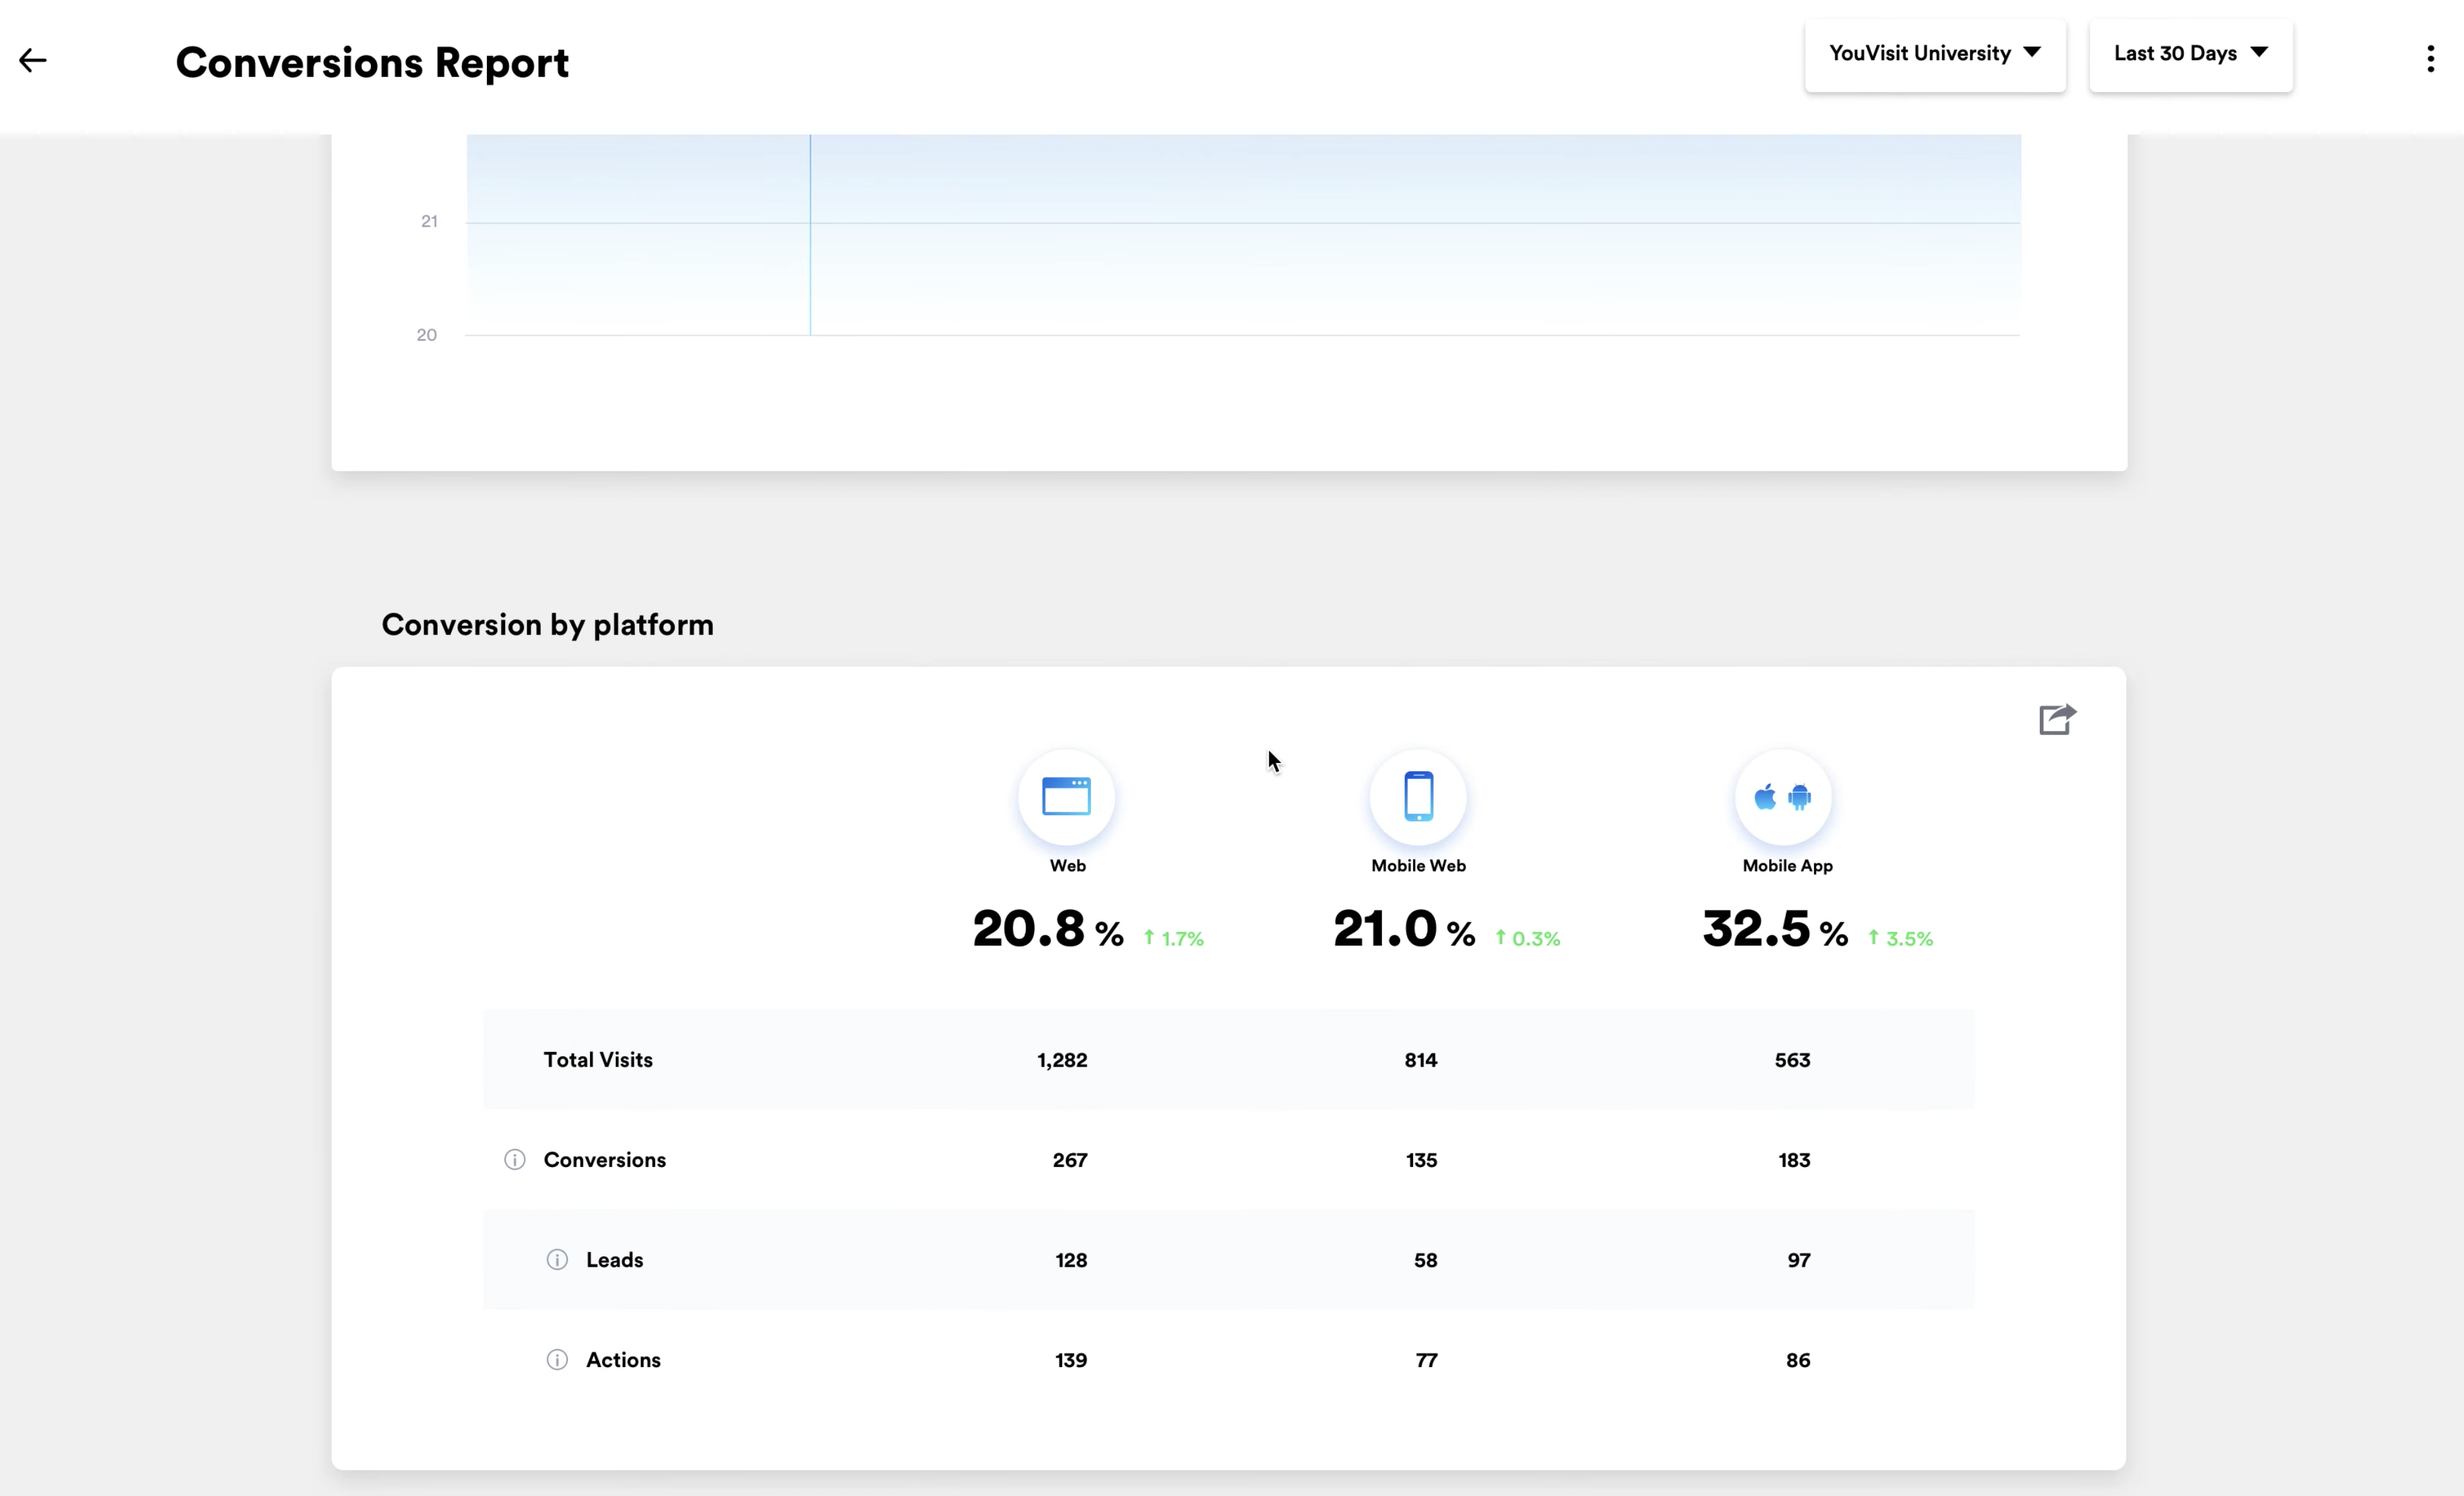Viewport: 2464px width, 1496px height.
Task: Click the chart y-axis label 21
Action: [x=429, y=221]
